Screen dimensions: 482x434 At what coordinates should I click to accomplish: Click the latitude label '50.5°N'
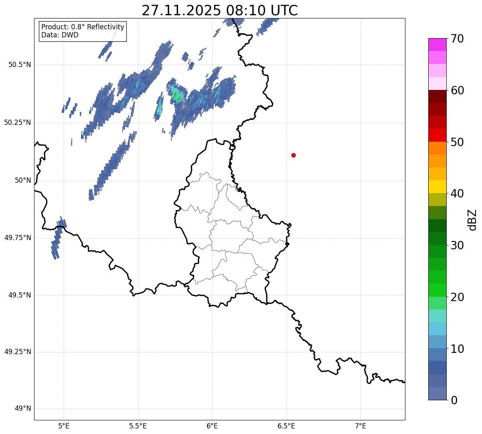(x=20, y=65)
